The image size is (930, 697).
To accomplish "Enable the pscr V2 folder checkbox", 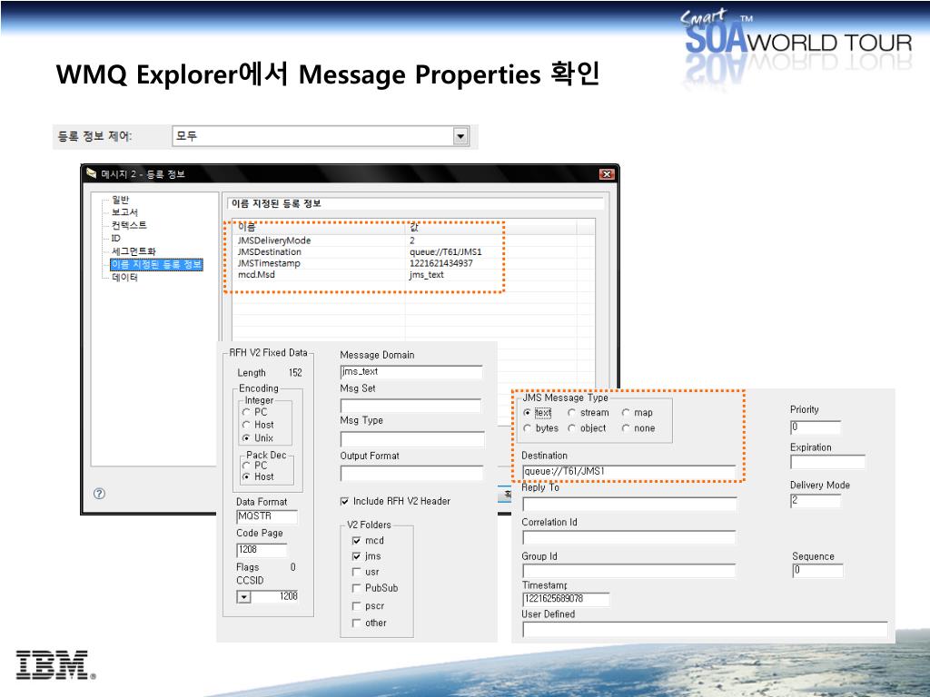I will 356,606.
